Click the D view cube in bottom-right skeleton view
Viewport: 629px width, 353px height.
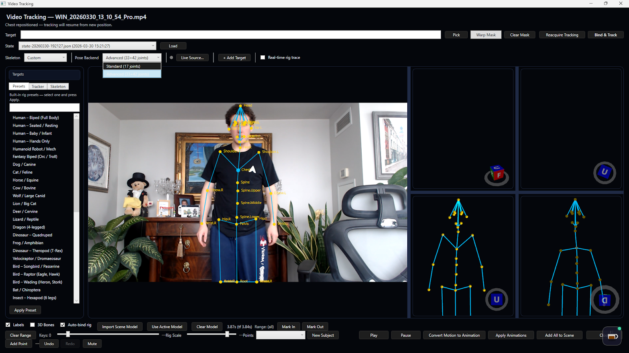pos(604,300)
